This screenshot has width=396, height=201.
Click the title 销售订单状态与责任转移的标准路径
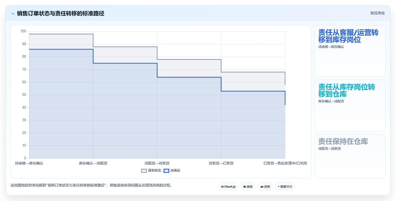61,13
